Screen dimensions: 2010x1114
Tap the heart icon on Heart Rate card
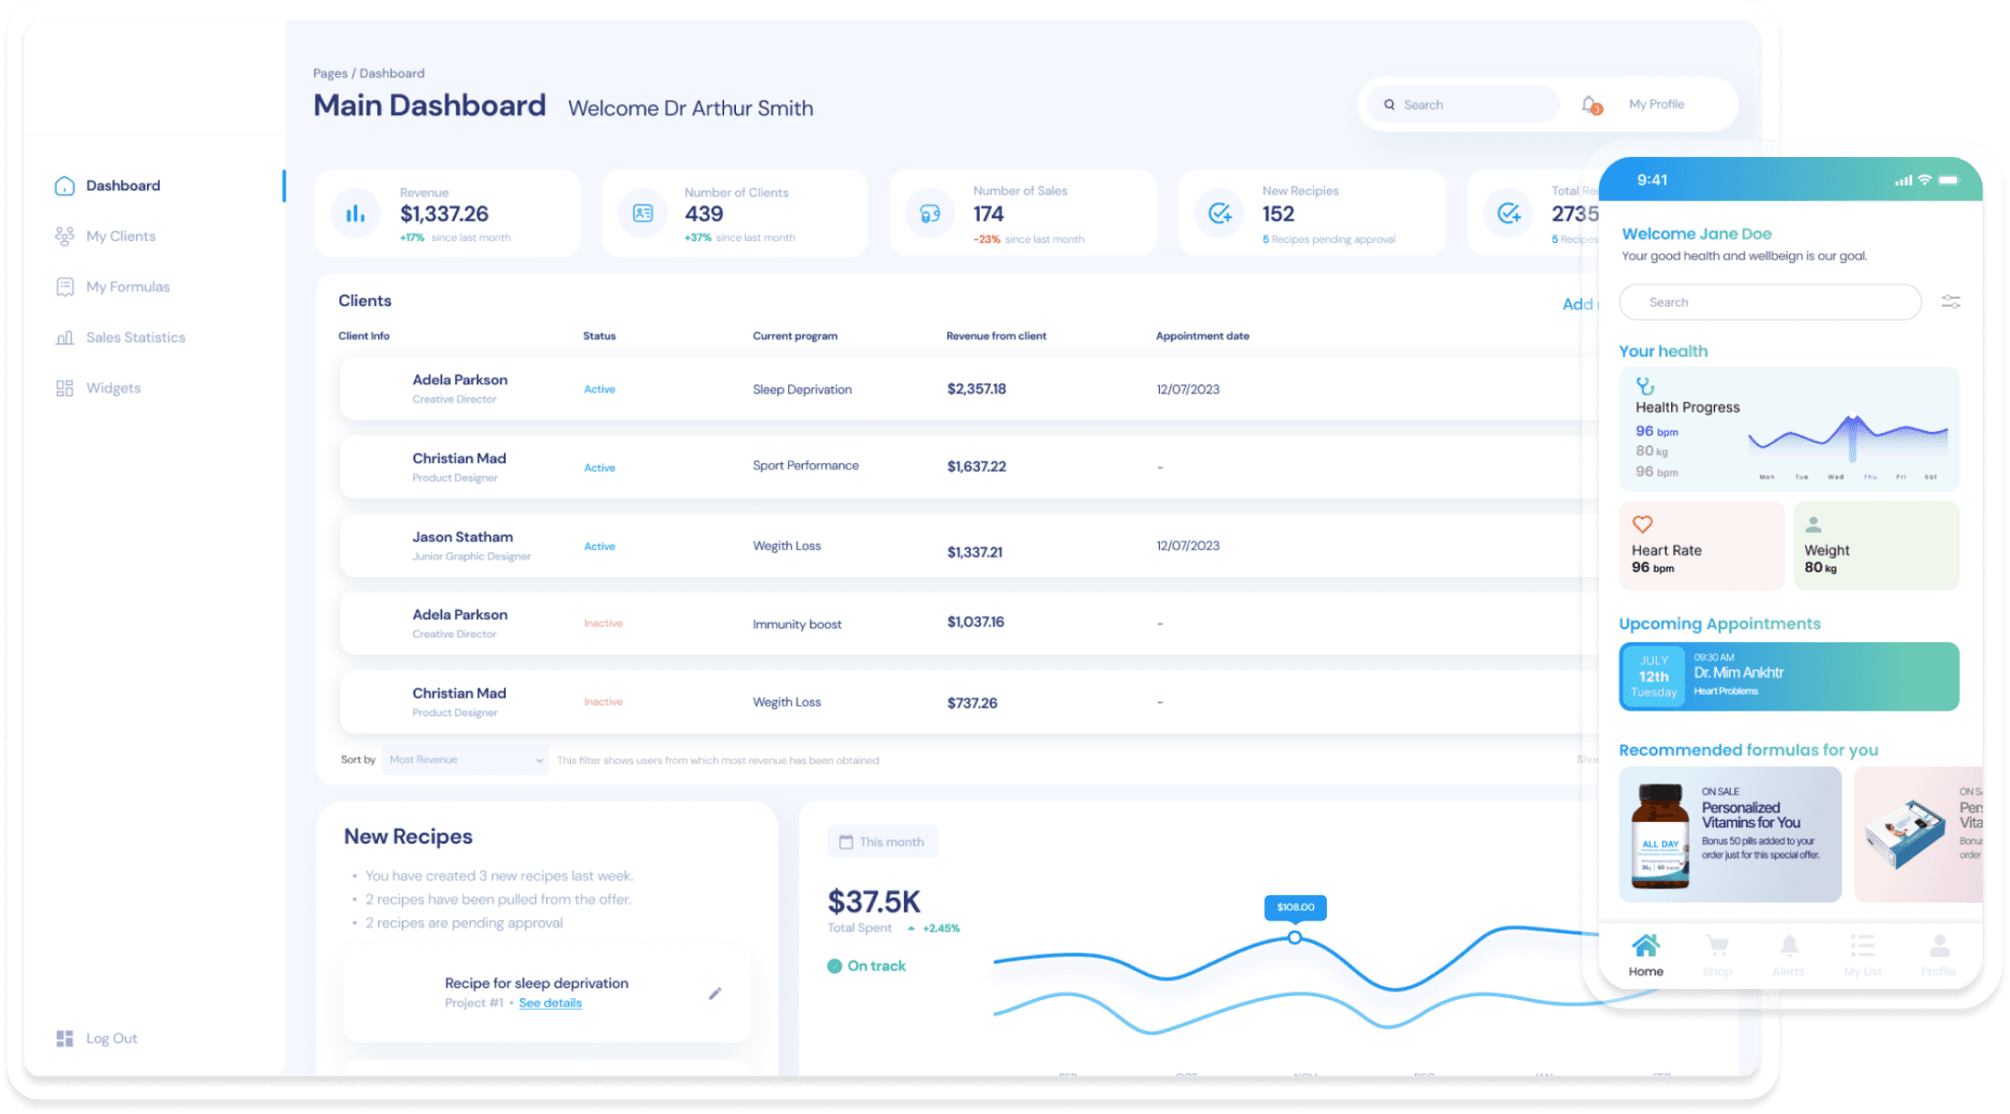[1642, 524]
